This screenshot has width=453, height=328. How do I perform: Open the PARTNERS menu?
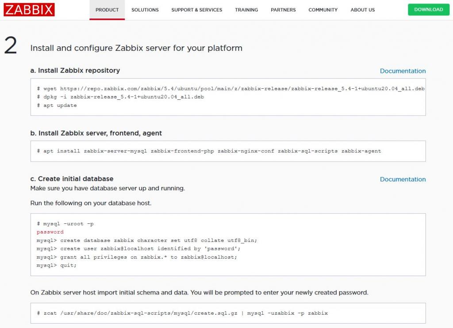click(x=283, y=10)
